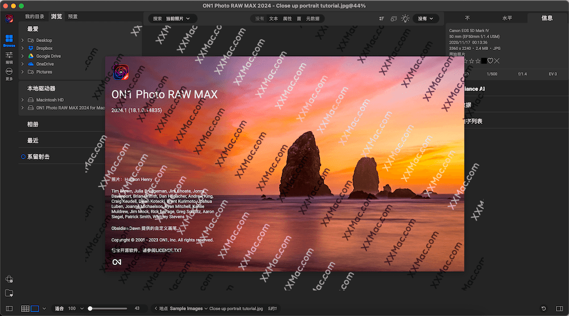This screenshot has height=316, width=569.
Task: Select the 属性 filter option
Action: pyautogui.click(x=287, y=19)
